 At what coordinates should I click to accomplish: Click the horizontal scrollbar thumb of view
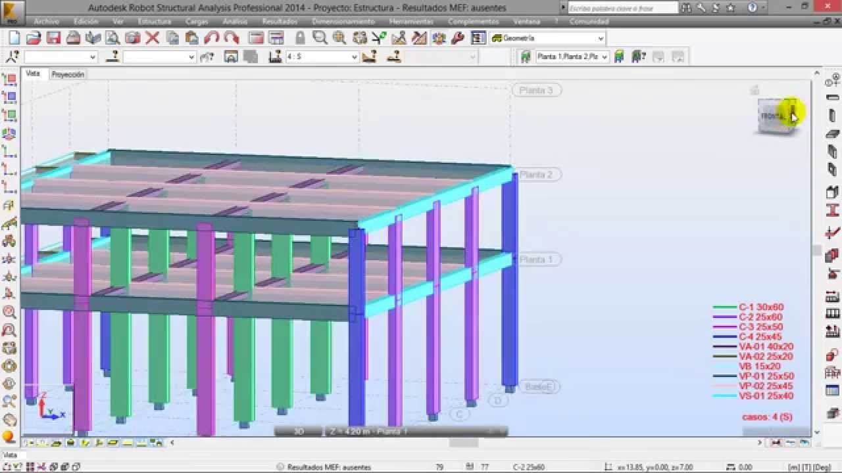pyautogui.click(x=464, y=443)
